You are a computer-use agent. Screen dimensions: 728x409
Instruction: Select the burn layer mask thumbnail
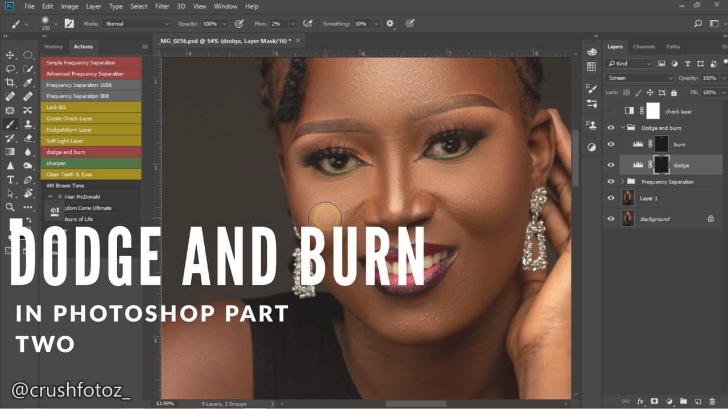pyautogui.click(x=661, y=144)
